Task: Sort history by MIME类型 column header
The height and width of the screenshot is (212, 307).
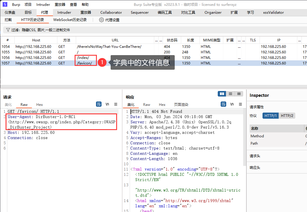Action: (x=212, y=40)
